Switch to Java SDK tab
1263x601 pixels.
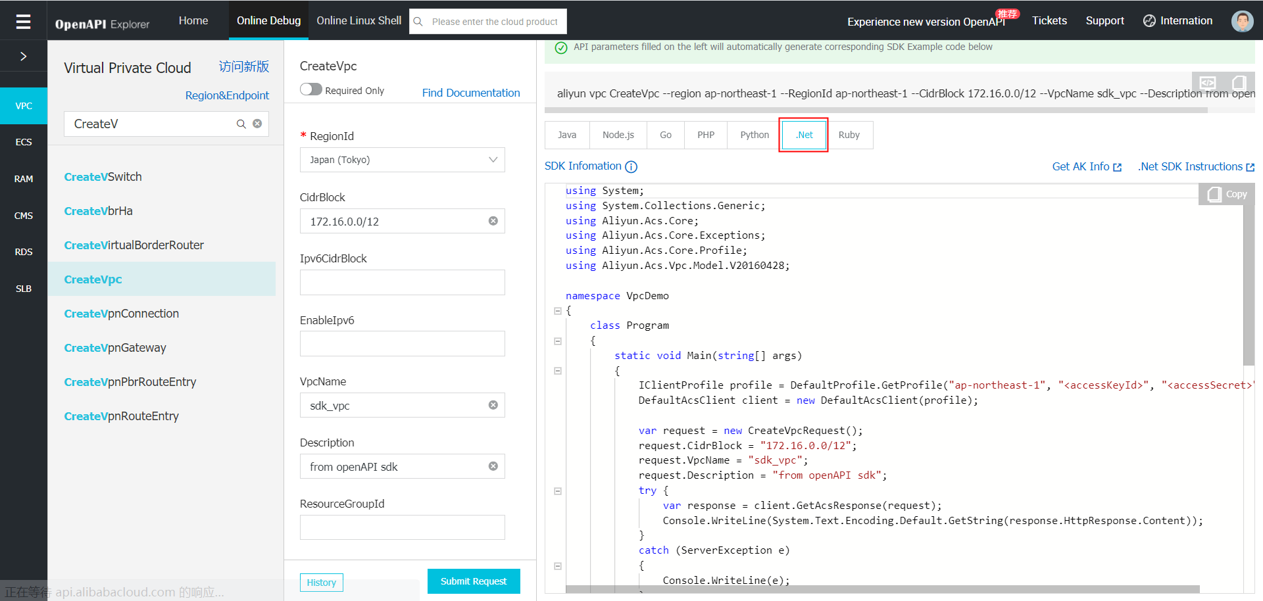tap(567, 135)
